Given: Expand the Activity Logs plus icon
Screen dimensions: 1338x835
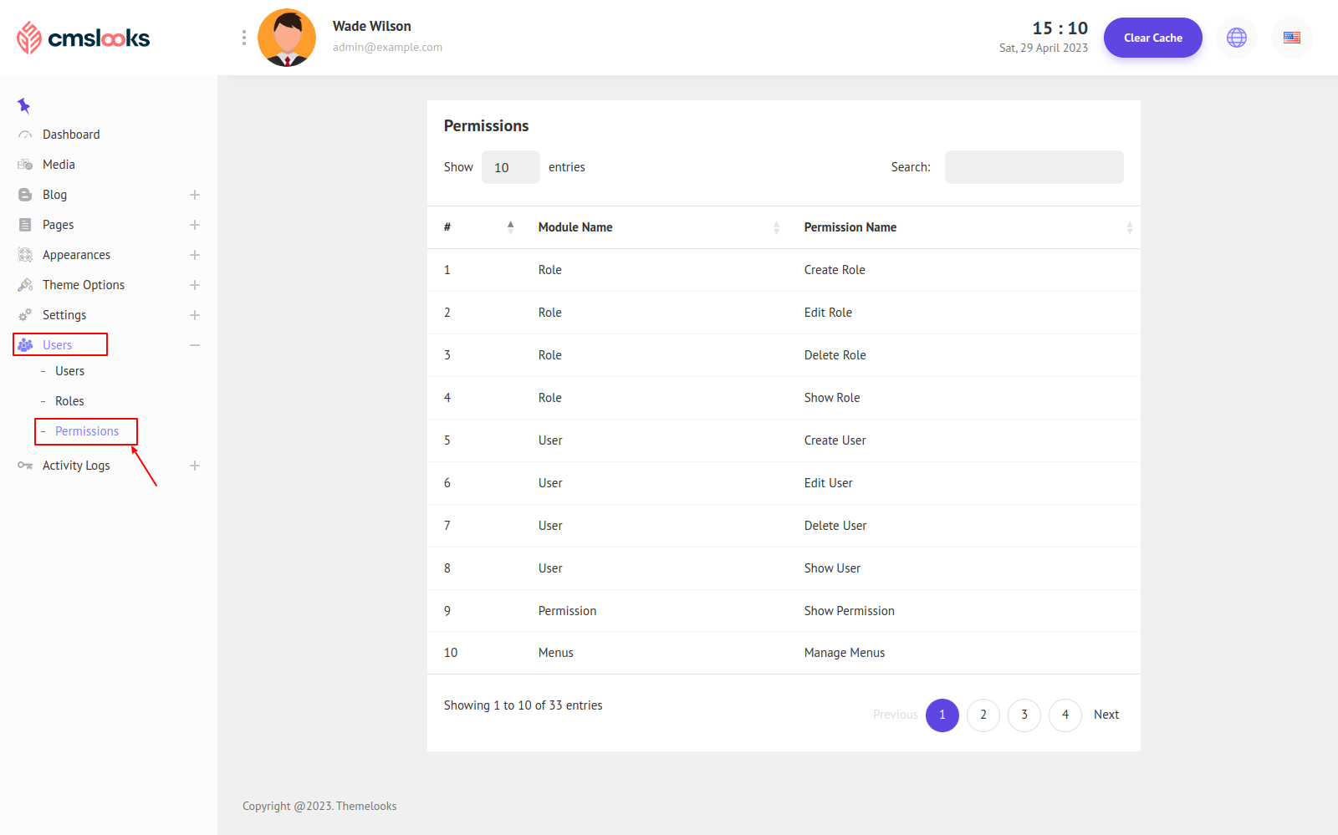Looking at the screenshot, I should coord(195,466).
